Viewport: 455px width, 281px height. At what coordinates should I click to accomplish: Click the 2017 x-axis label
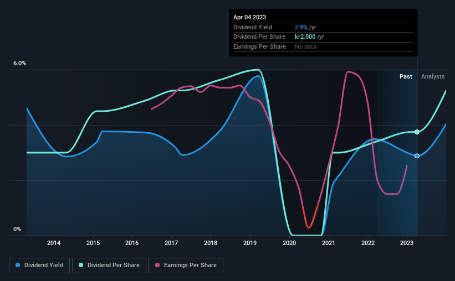coord(171,243)
